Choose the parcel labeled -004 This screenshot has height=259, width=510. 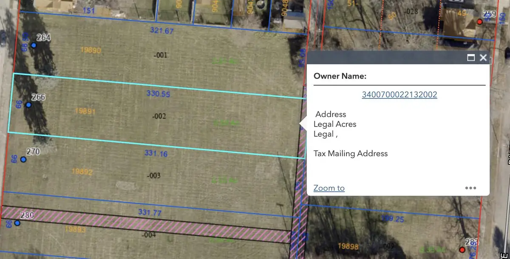pos(148,234)
